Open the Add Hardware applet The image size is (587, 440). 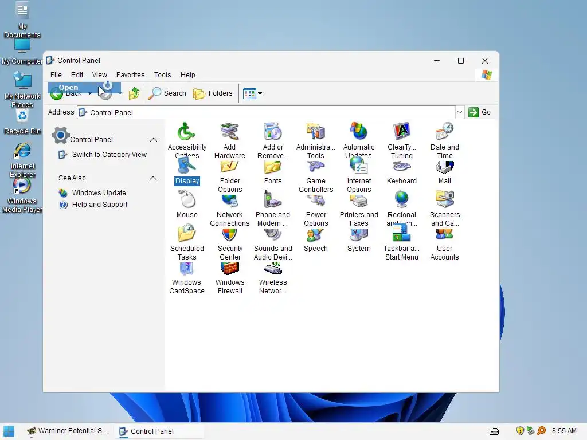(229, 132)
